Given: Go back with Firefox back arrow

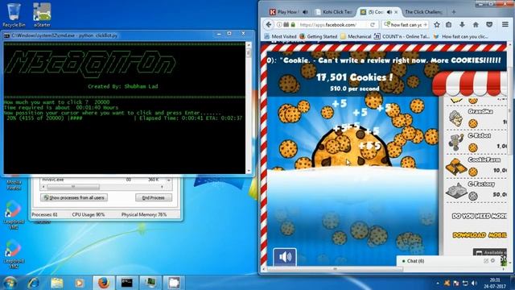Looking at the screenshot, I should coord(269,25).
